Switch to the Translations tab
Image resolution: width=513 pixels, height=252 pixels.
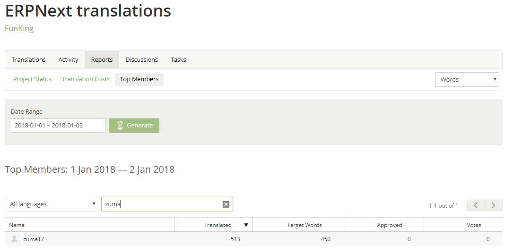pyautogui.click(x=28, y=60)
